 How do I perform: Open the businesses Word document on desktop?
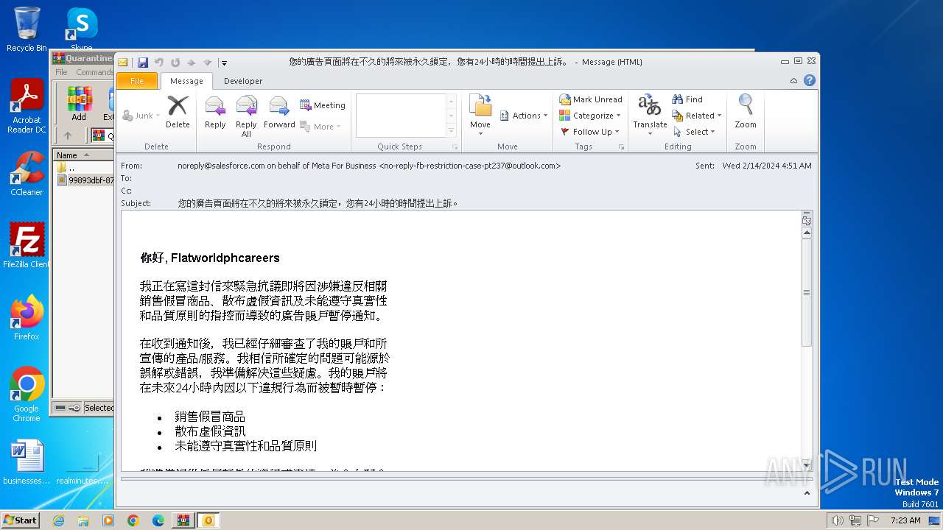click(27, 462)
